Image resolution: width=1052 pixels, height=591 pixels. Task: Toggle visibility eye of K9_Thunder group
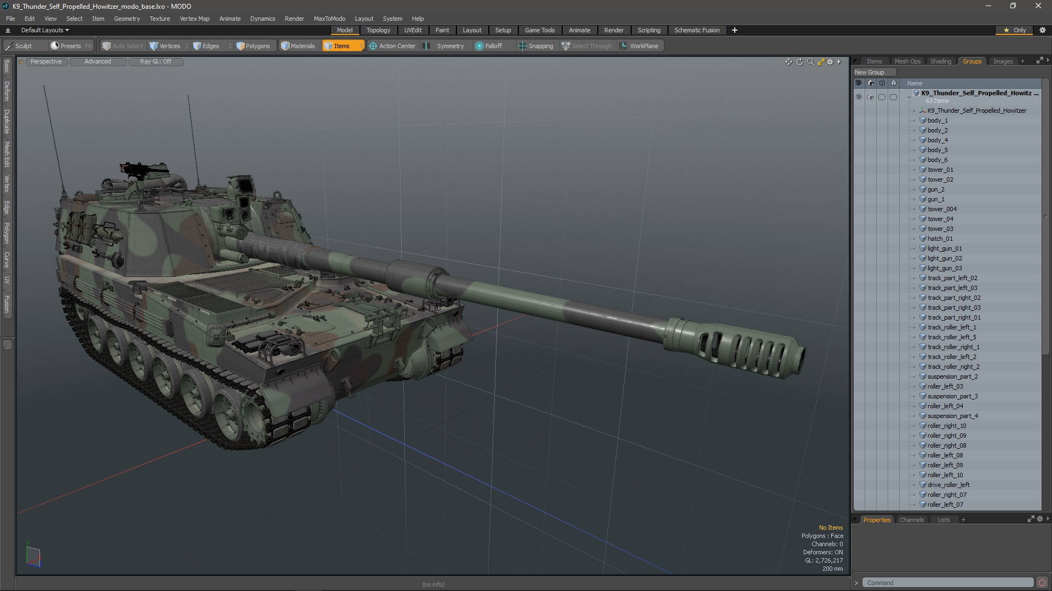click(x=859, y=97)
